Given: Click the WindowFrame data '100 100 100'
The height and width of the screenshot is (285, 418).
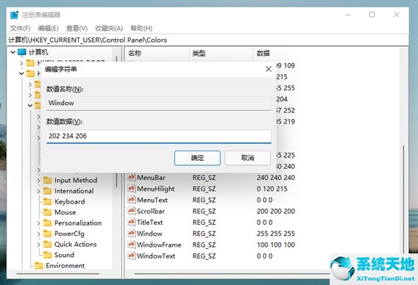Looking at the screenshot, I should click(x=276, y=245).
